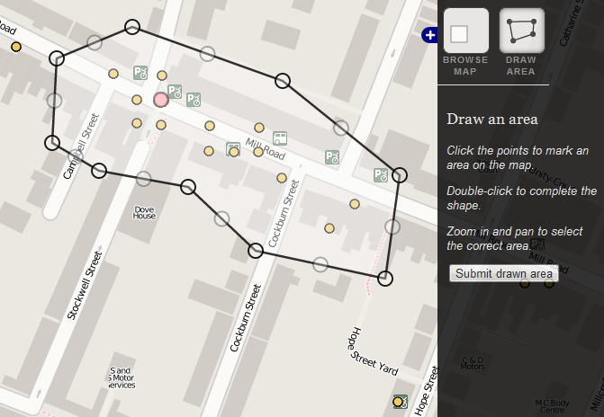Click bicycle parking icon at Cockburn Street and Mill Road junction
Viewport: 604px width, 417px height.
(x=332, y=157)
